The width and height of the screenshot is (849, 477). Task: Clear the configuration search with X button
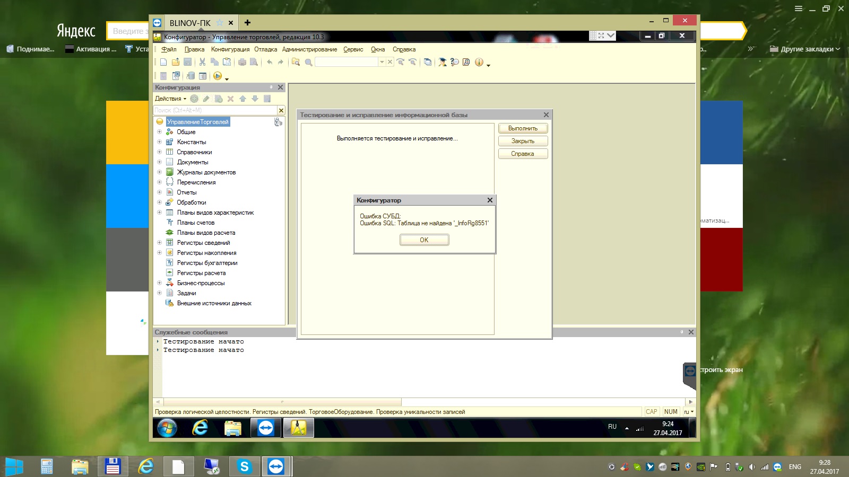tap(281, 110)
